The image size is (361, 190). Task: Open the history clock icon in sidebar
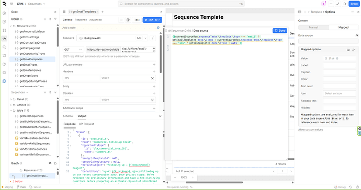click(x=4, y=64)
